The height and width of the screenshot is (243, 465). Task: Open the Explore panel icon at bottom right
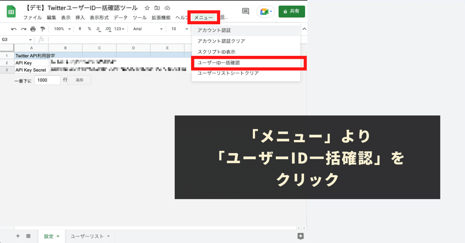(x=300, y=236)
